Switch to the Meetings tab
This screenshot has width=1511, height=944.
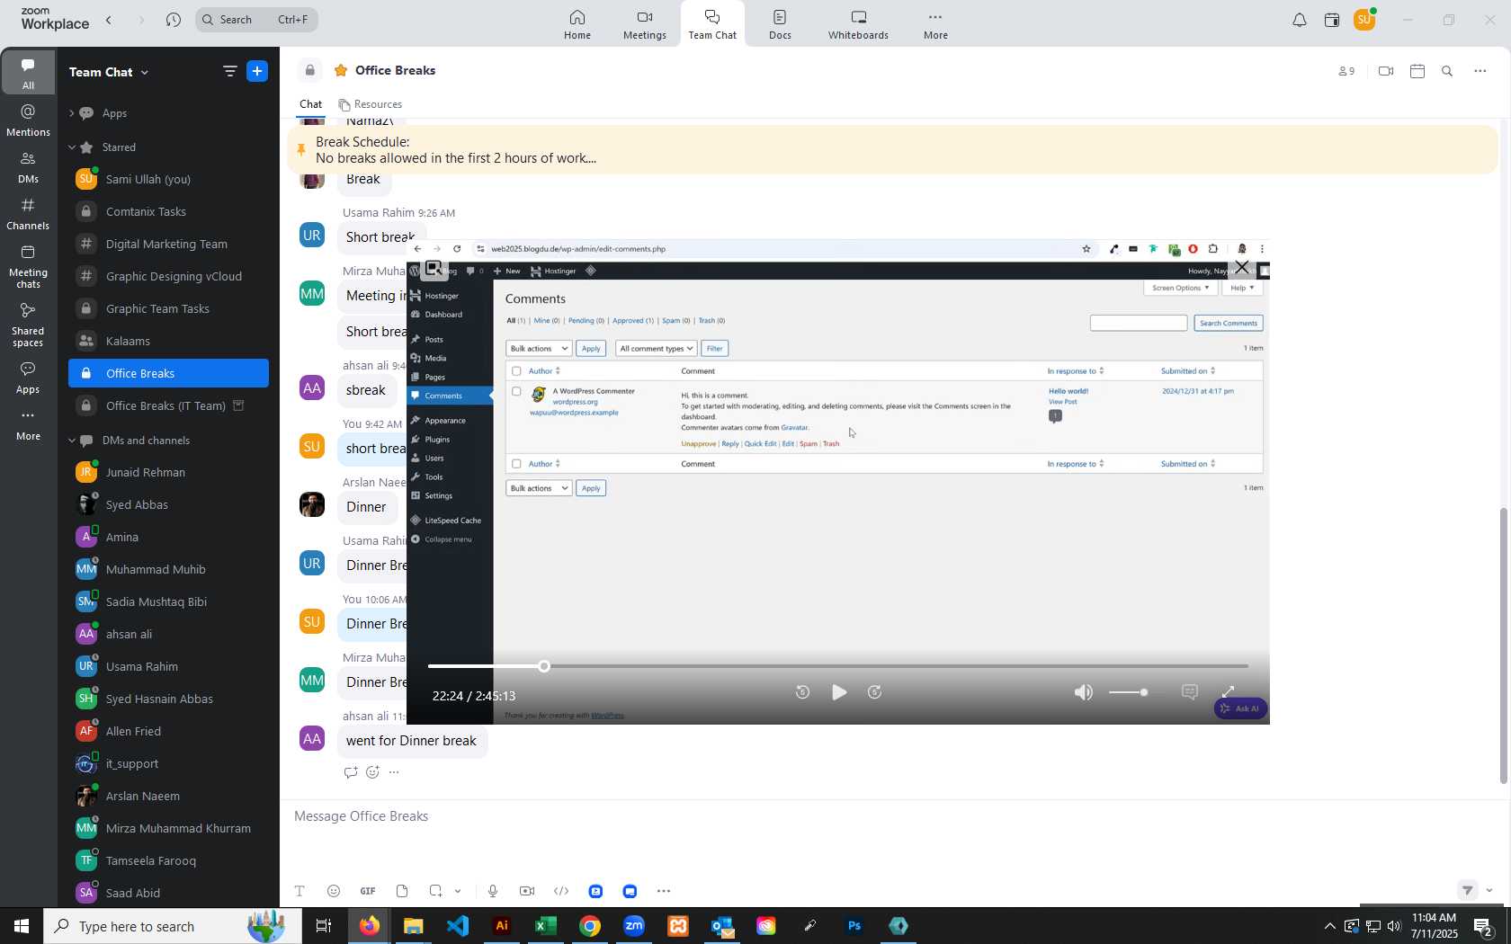tap(645, 24)
